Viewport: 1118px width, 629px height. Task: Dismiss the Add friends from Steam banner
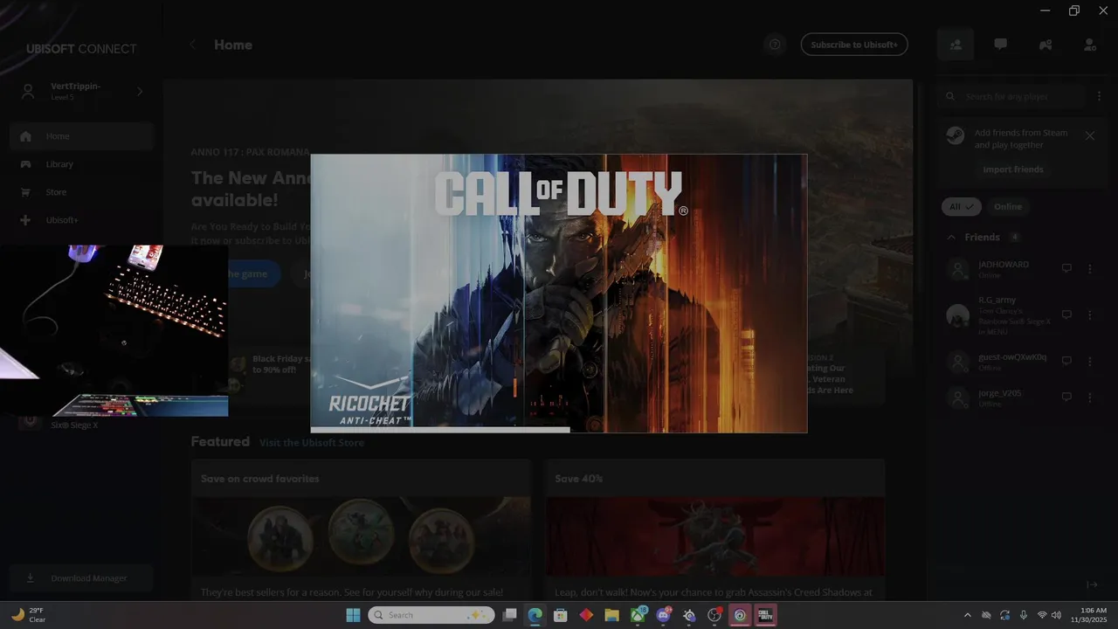[x=1090, y=135]
